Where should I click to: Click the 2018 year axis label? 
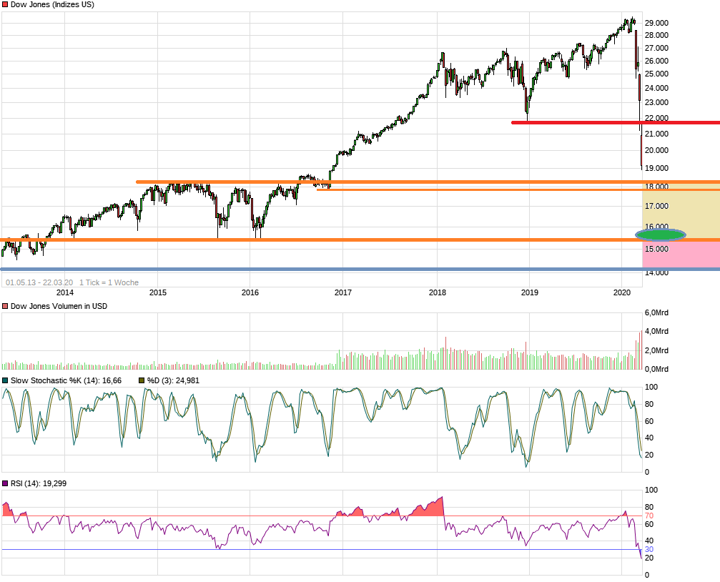(x=437, y=292)
